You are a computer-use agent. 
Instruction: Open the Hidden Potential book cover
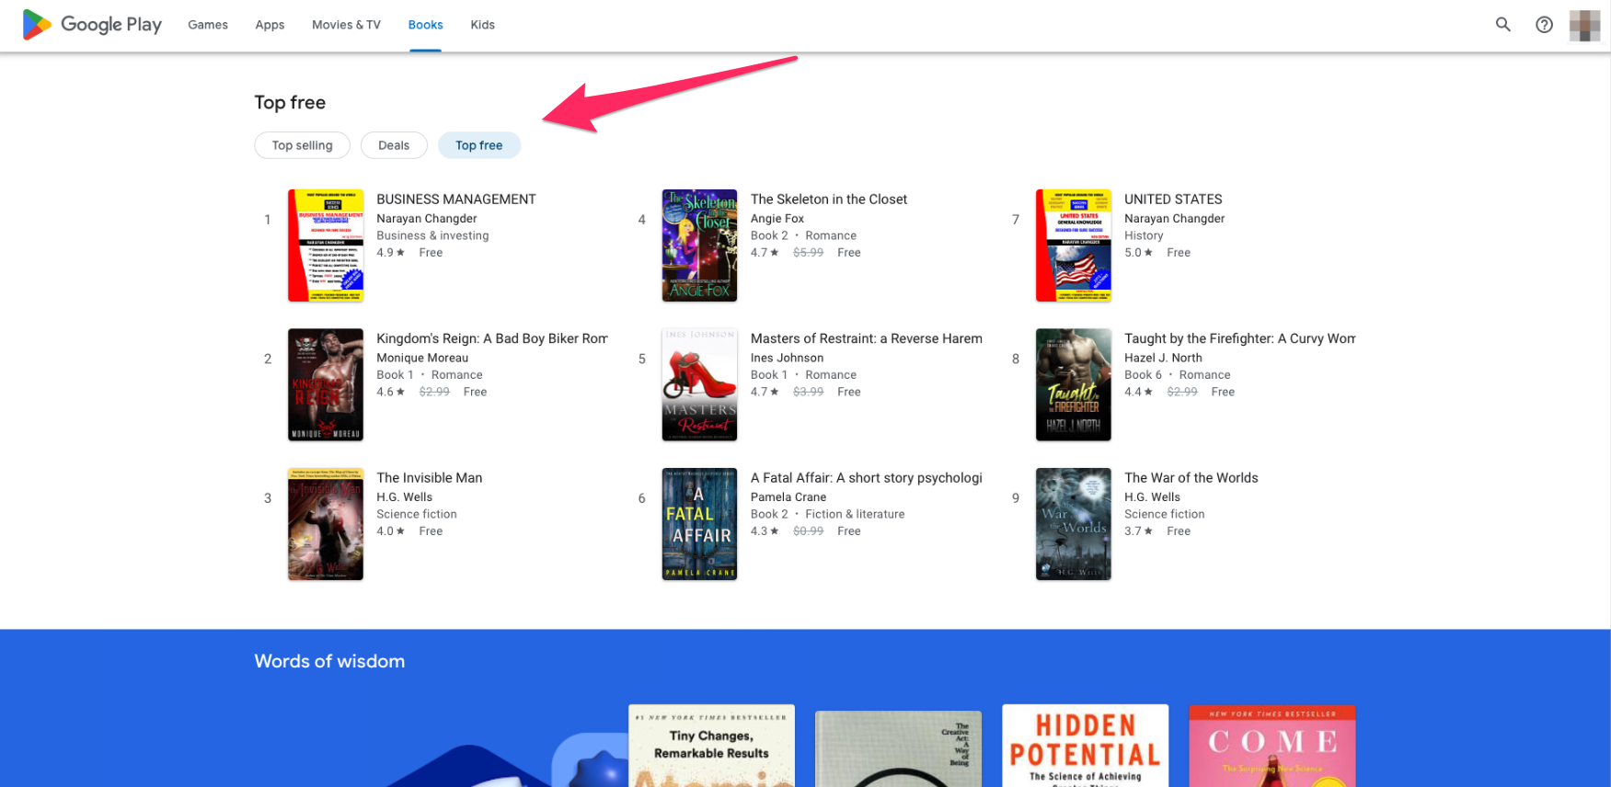tap(1085, 746)
